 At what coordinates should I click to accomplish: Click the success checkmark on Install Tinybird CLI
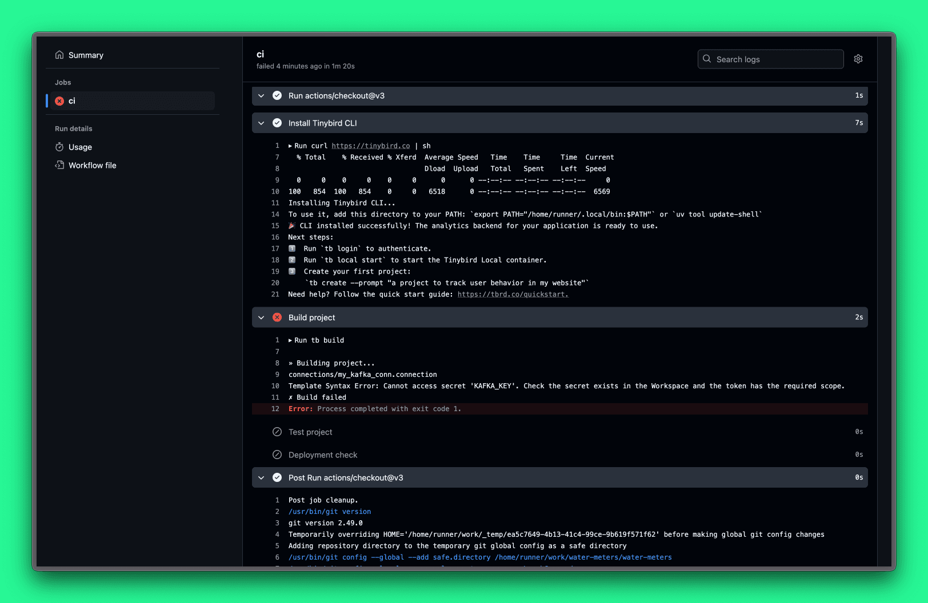point(277,123)
